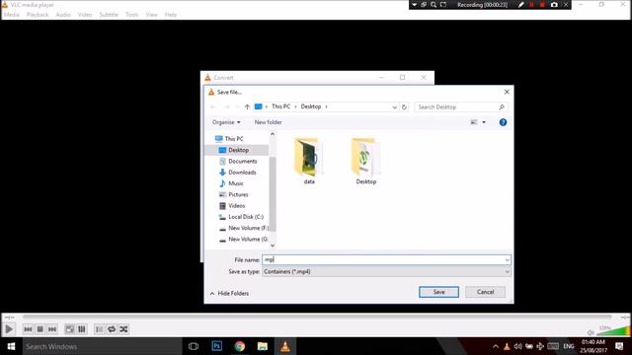The width and height of the screenshot is (632, 355).
Task: Open the Video menu
Action: point(85,15)
